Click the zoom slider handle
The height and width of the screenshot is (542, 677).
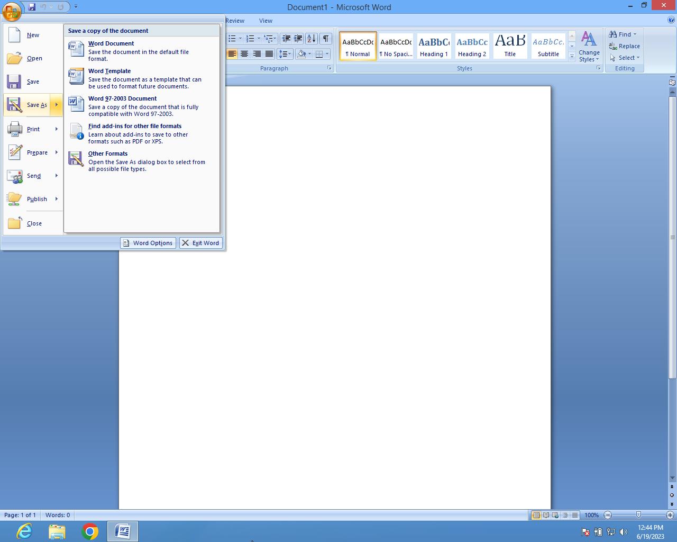pyautogui.click(x=638, y=515)
